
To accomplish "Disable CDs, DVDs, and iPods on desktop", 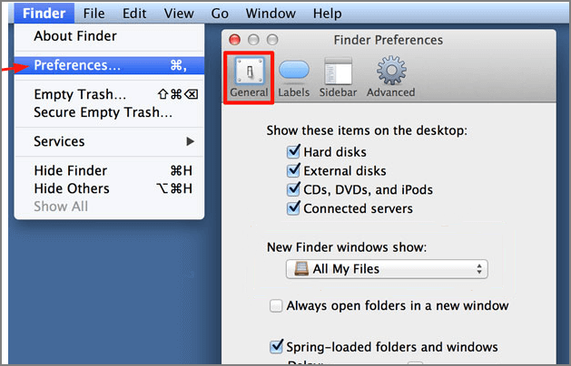I will [293, 190].
